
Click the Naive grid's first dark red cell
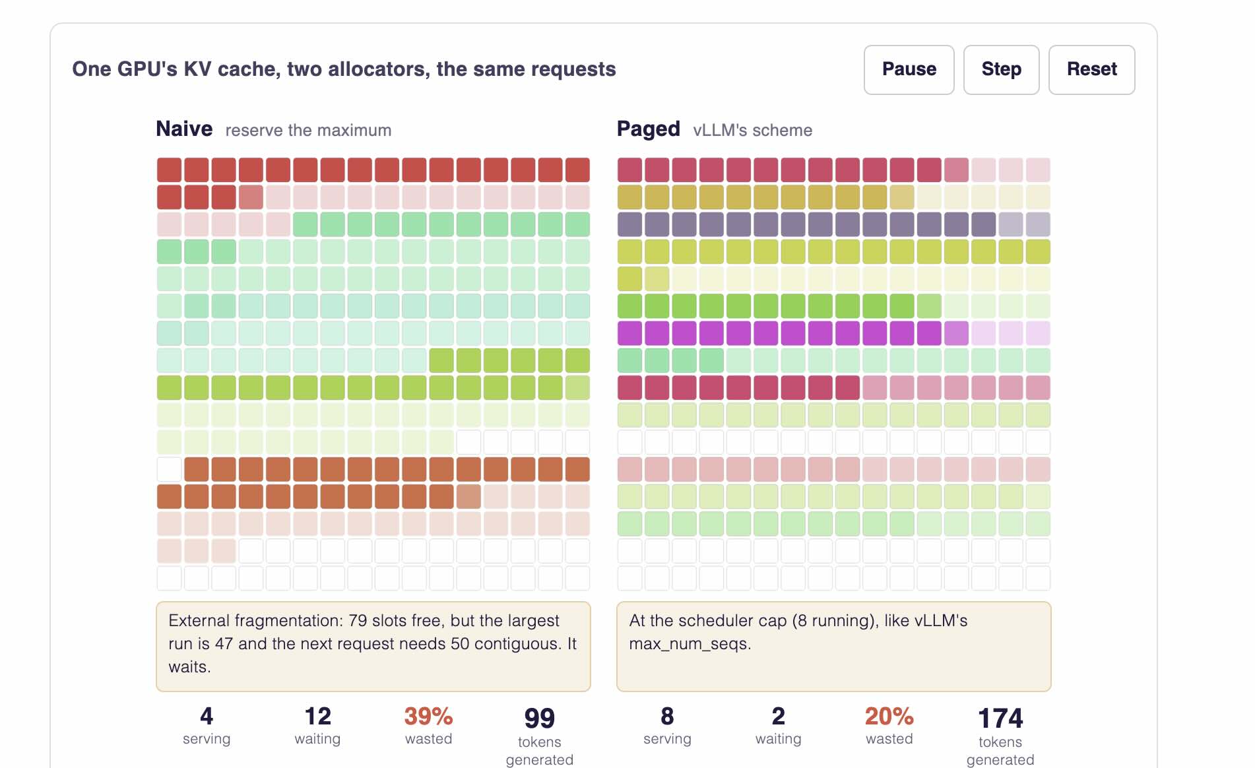coord(169,170)
